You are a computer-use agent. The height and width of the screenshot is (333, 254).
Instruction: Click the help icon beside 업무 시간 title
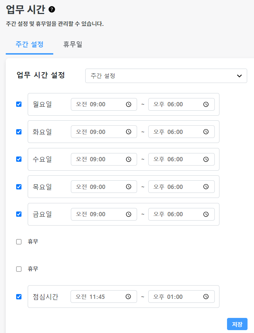coord(52,9)
